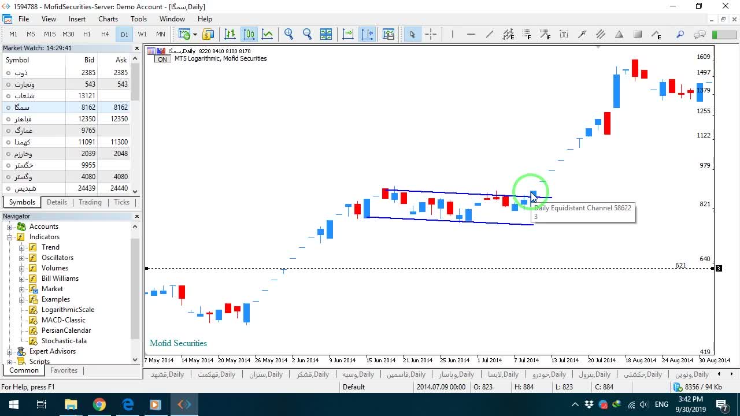Open the Favorites tab in Navigator
The width and height of the screenshot is (740, 416).
[x=64, y=370]
